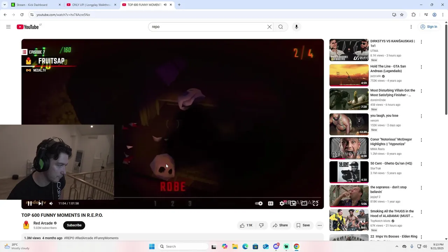Viewport: 448px width, 252px height.
Task: Open the Chrome profile avatar
Action: coord(434,15)
